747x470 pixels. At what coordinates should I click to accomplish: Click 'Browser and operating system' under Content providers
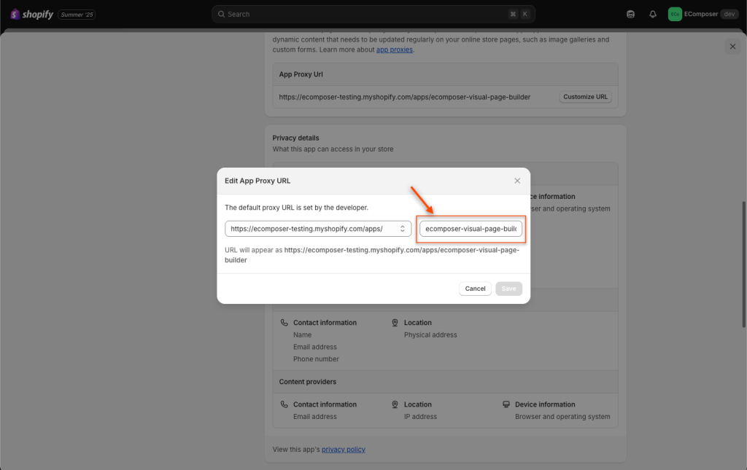(562, 417)
